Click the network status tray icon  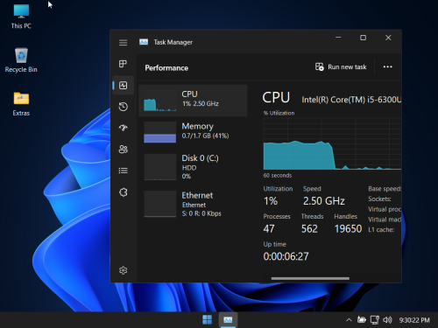[374, 320]
